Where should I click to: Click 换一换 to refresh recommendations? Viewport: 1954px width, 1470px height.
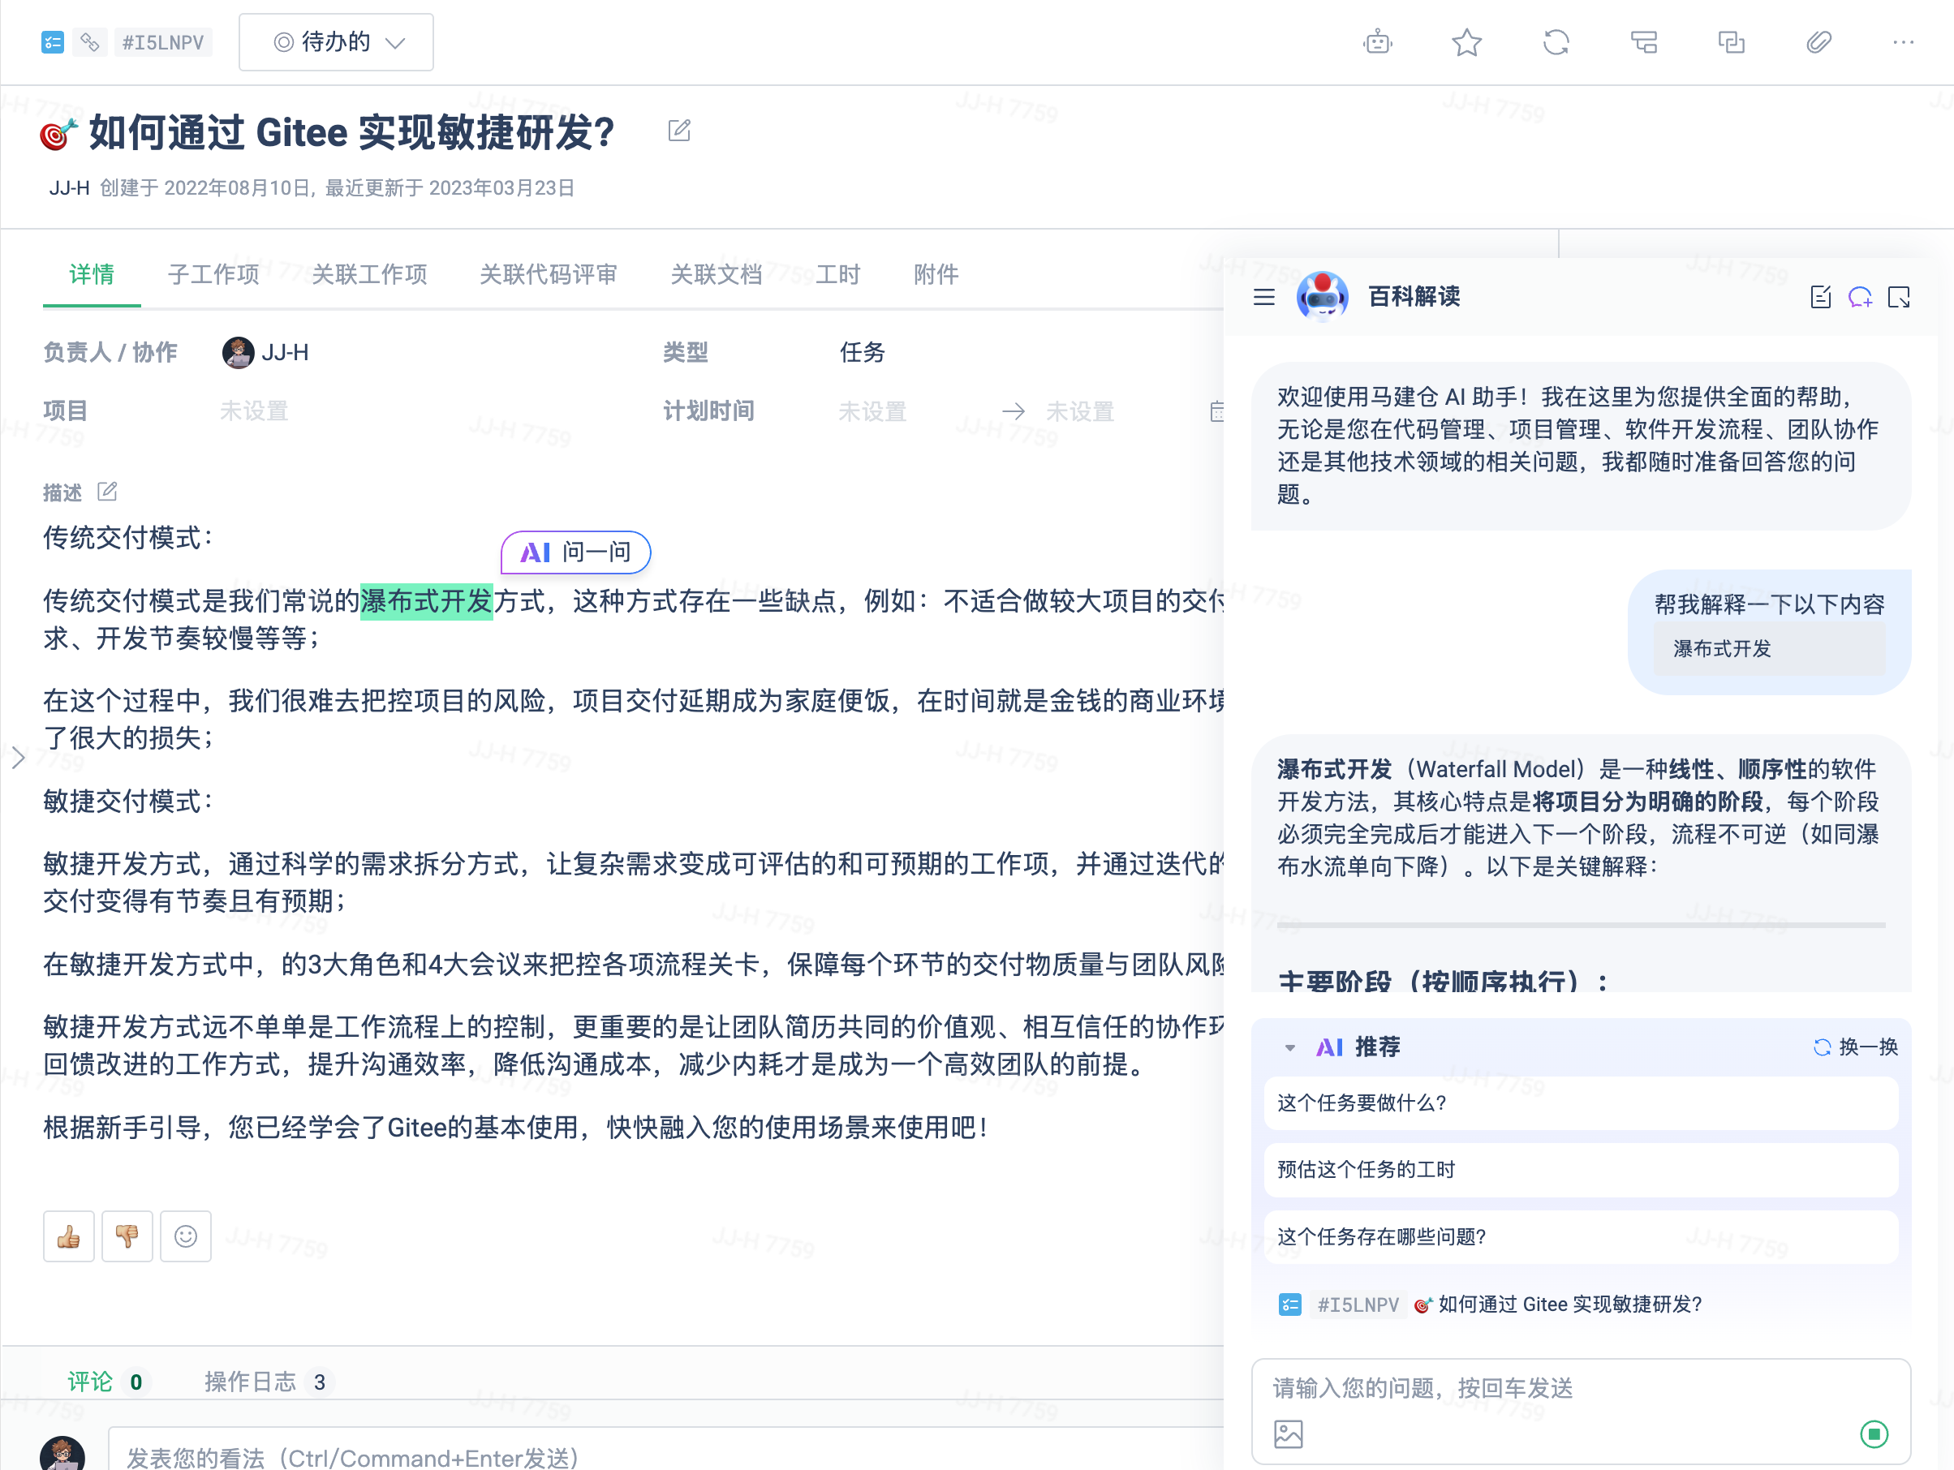point(1856,1047)
